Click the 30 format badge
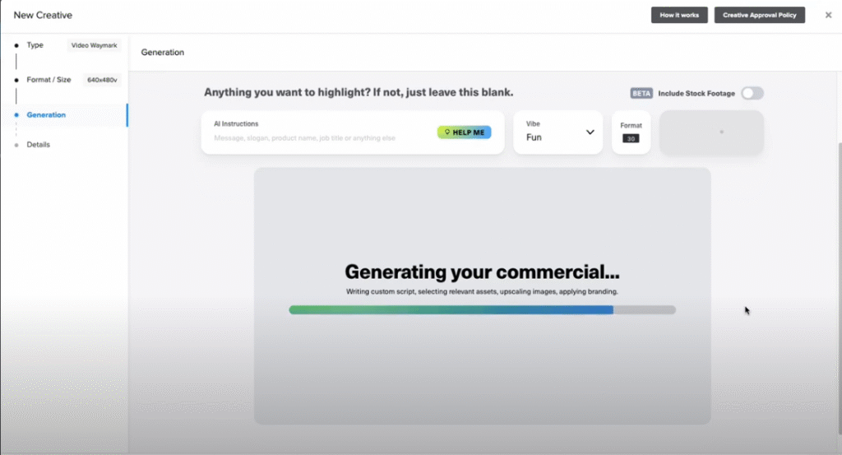 point(631,138)
